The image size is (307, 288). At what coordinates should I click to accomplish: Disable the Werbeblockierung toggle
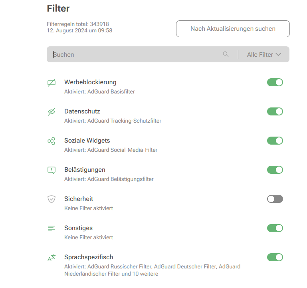pos(275,82)
